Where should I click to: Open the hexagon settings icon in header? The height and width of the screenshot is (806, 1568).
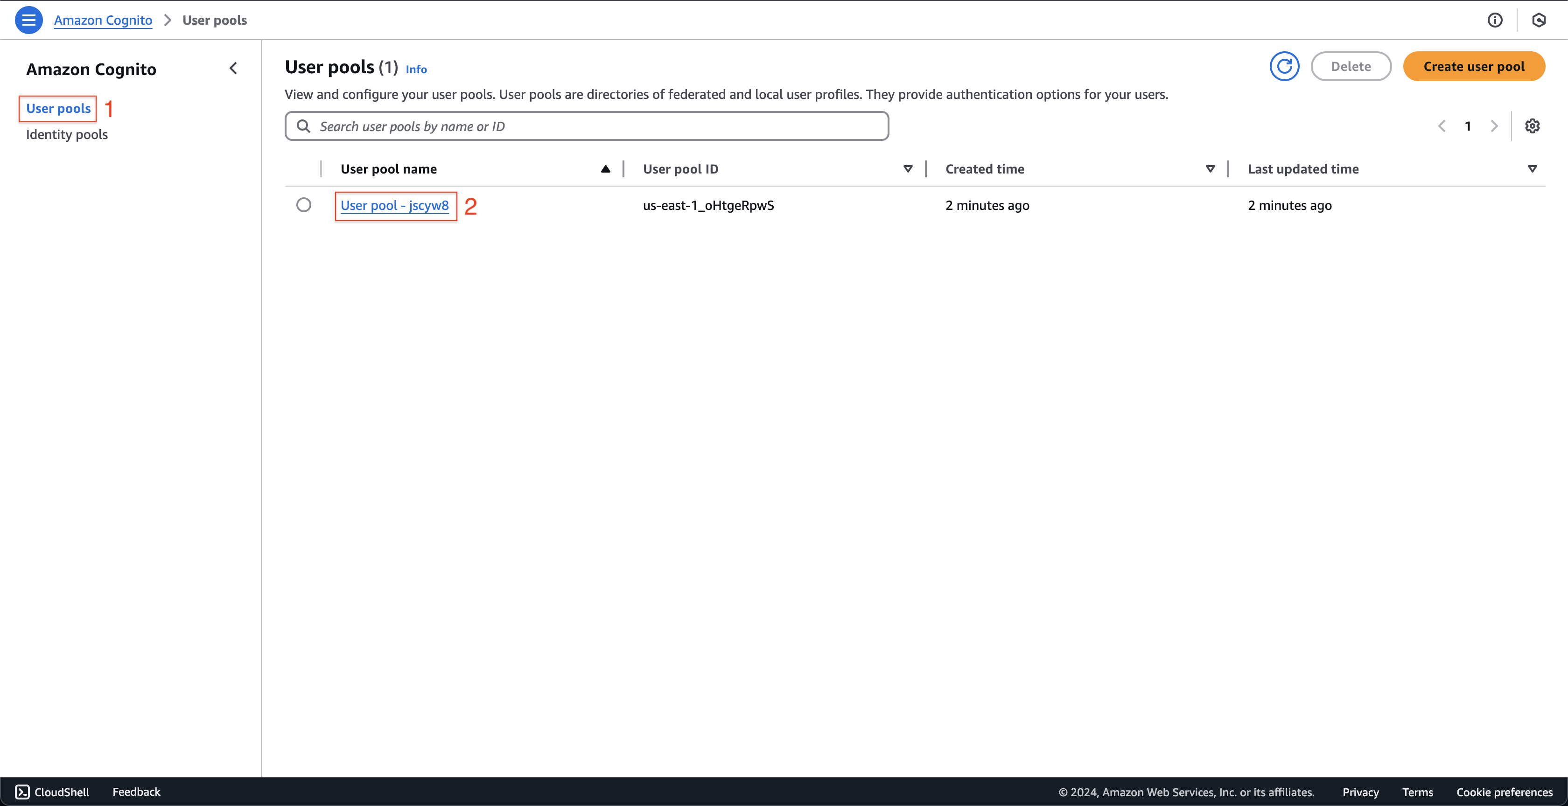point(1539,20)
